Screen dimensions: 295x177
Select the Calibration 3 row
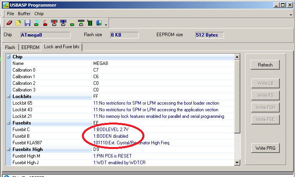[x=123, y=89]
